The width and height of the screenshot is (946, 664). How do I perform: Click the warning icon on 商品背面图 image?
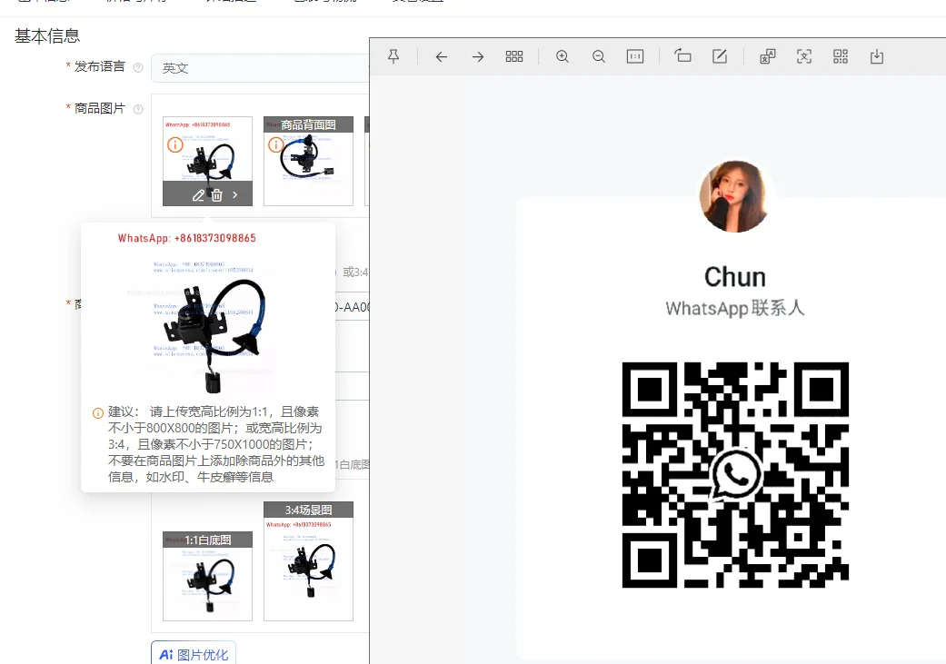click(275, 144)
